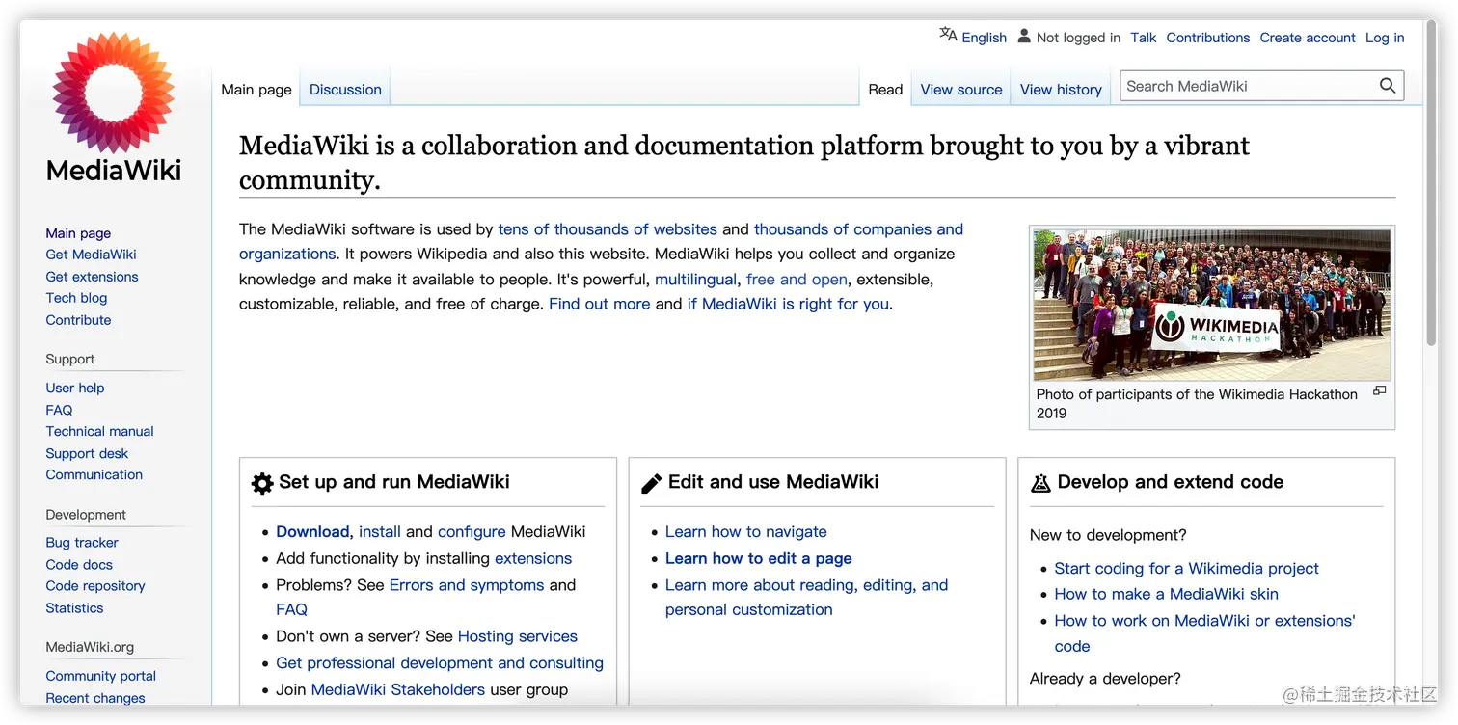
Task: Open 'How to make a MediaWiki skin'
Action: click(x=1167, y=594)
